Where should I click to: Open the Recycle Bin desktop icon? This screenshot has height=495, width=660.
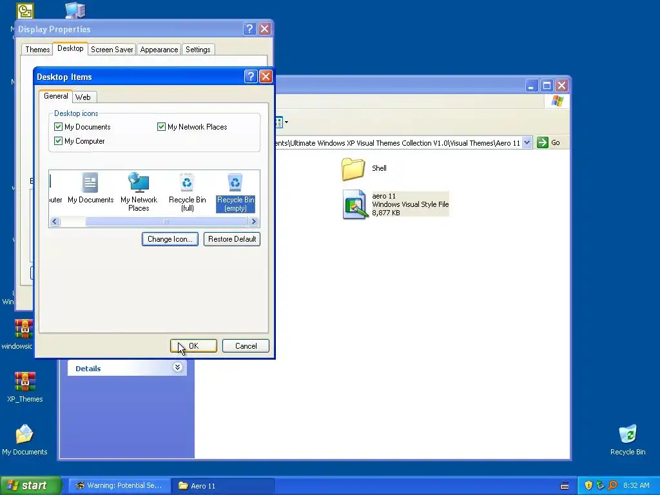[628, 440]
